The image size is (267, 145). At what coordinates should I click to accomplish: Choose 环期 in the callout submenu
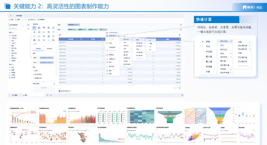(x=240, y=53)
